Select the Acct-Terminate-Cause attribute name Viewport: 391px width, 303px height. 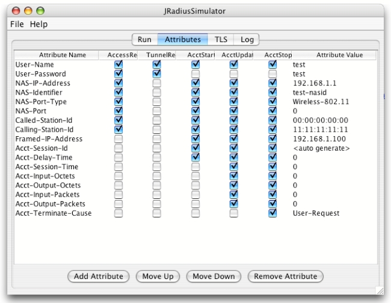54,213
